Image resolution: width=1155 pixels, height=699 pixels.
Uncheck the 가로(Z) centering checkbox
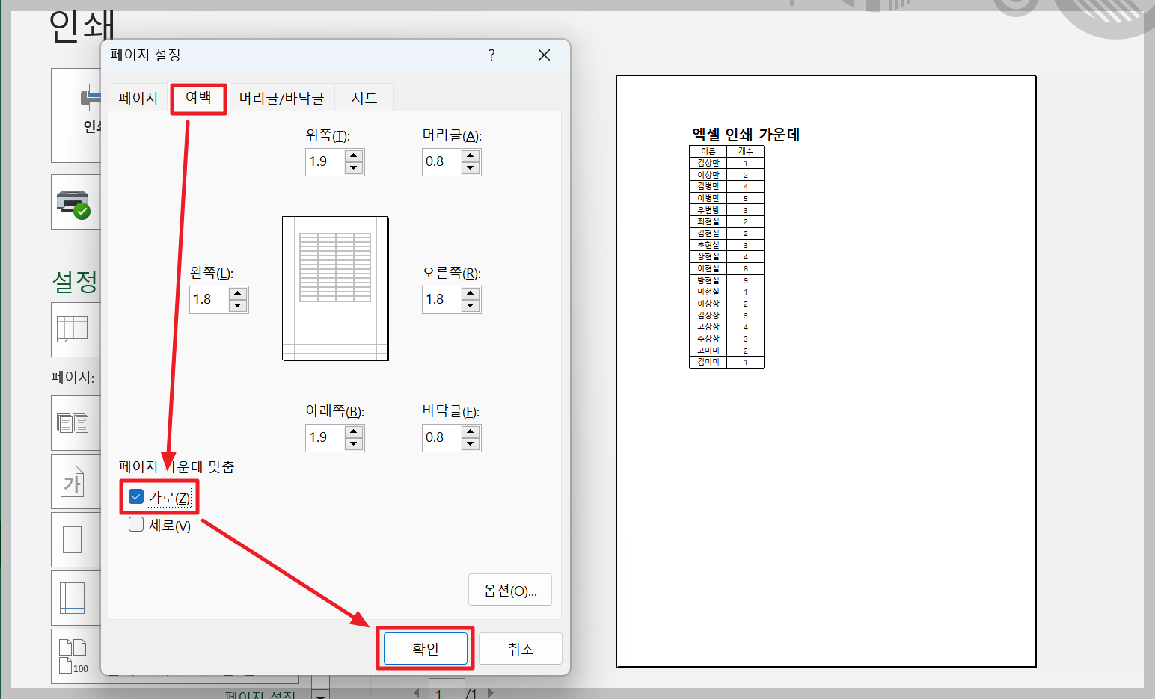click(x=135, y=496)
